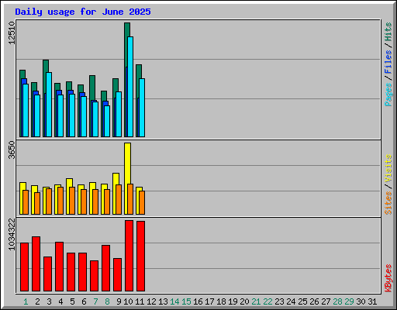This screenshot has width=397, height=310.
Task: Click the tall yellow Visits bar for day 10
Action: (127, 164)
